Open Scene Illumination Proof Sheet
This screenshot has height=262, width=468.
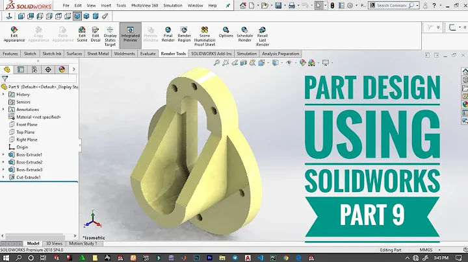205,36
